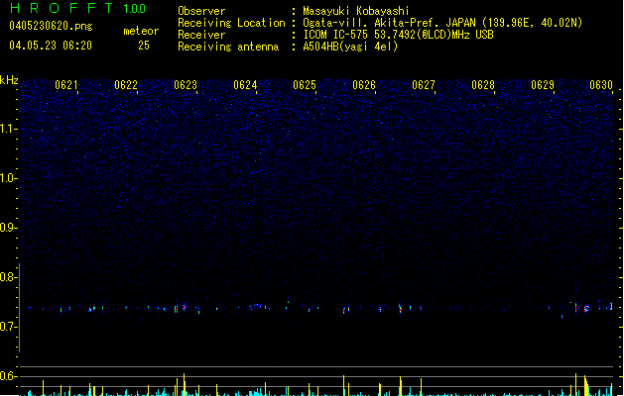Image resolution: width=624 pixels, height=396 pixels.
Task: Click the 0627 time marker
Action: pos(424,85)
